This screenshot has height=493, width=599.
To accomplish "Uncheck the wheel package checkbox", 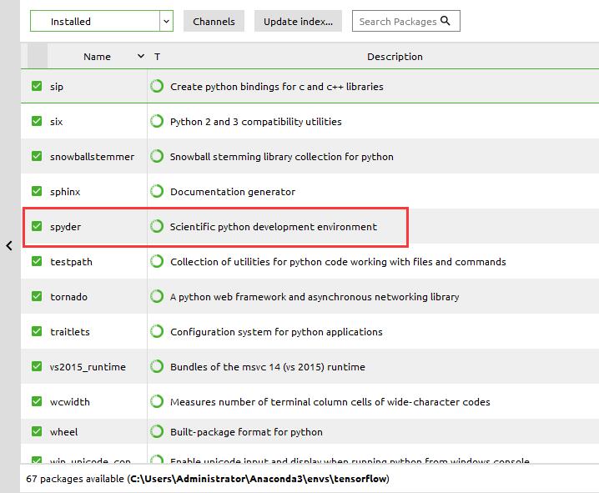I will pyautogui.click(x=37, y=431).
